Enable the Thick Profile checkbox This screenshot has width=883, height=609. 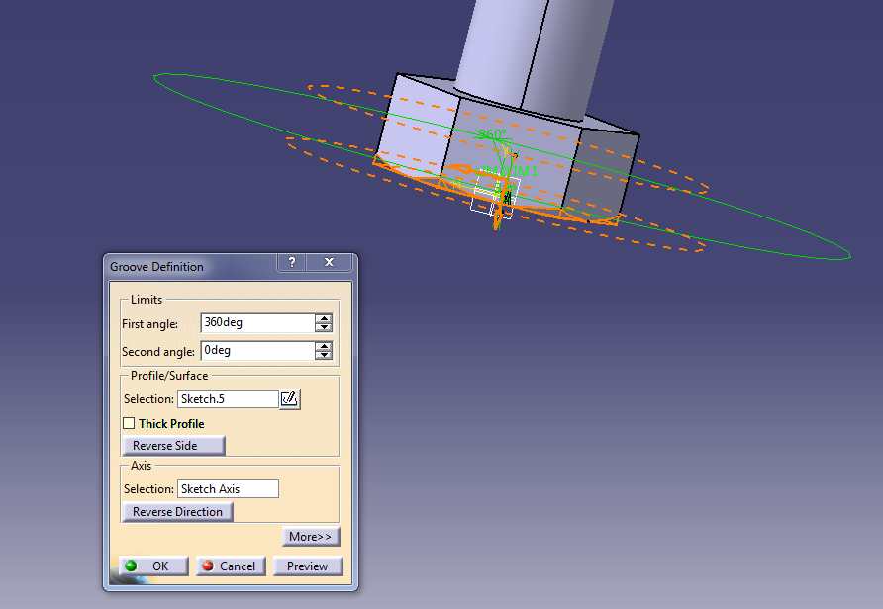[x=130, y=423]
